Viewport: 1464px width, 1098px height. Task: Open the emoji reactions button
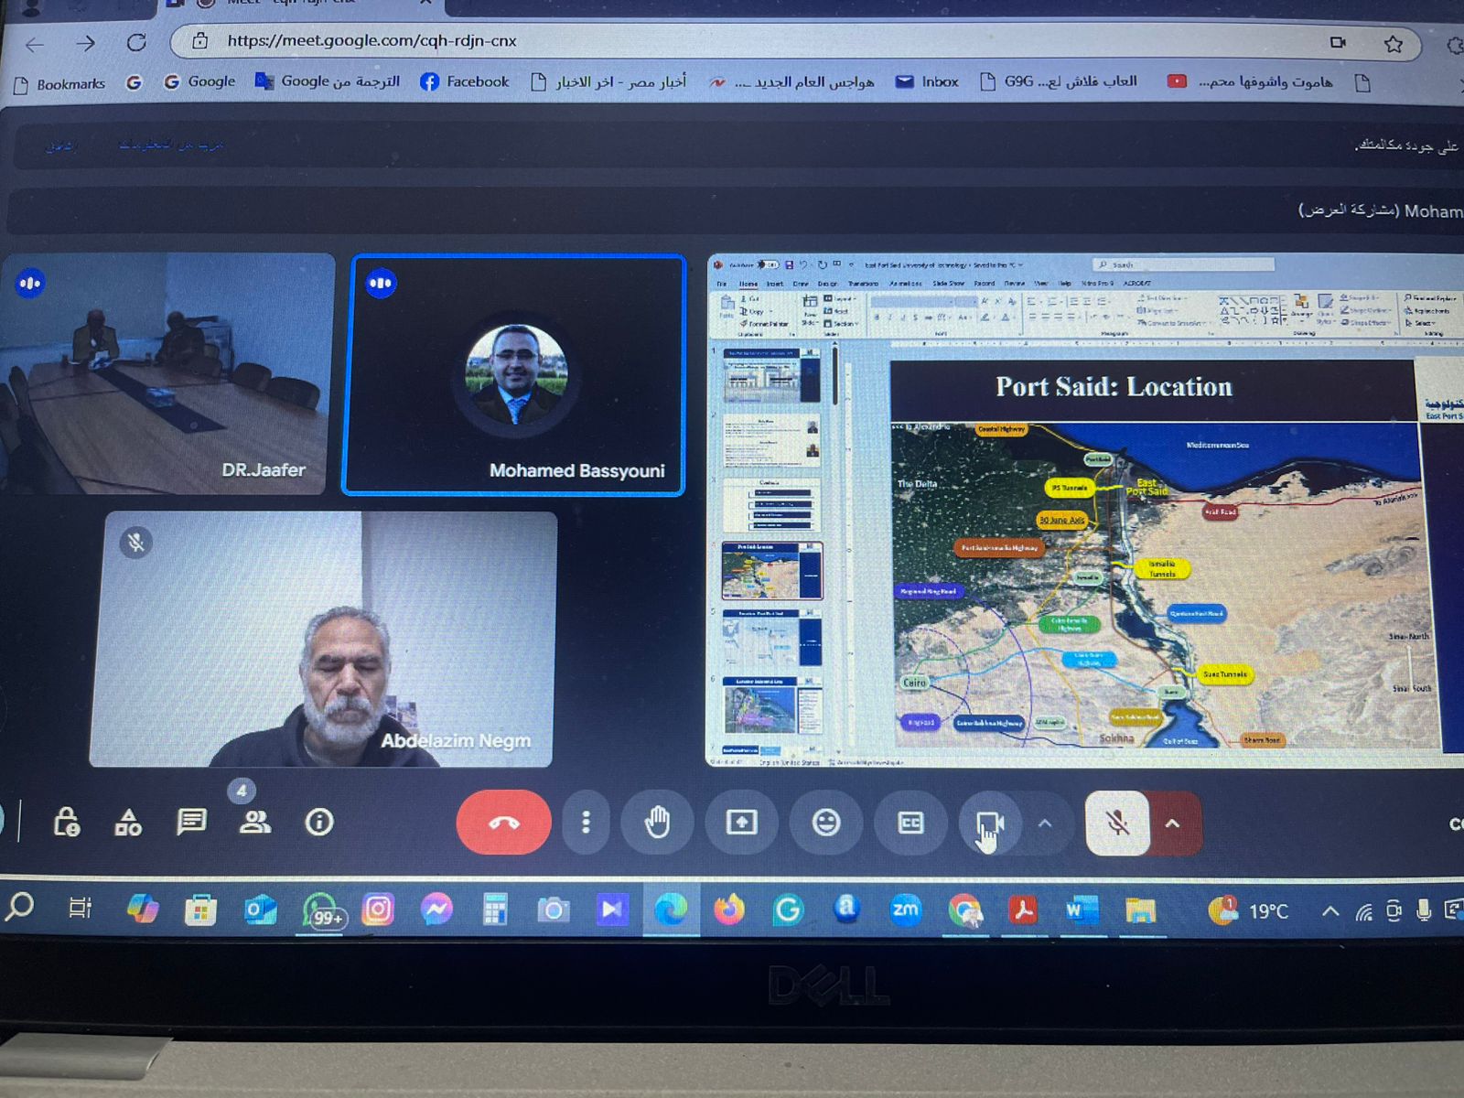coord(826,823)
